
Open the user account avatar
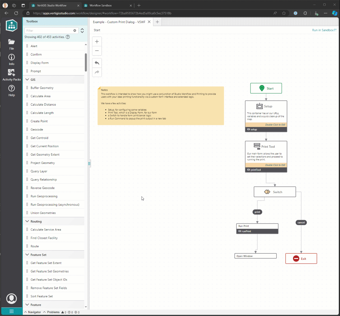(x=11, y=298)
